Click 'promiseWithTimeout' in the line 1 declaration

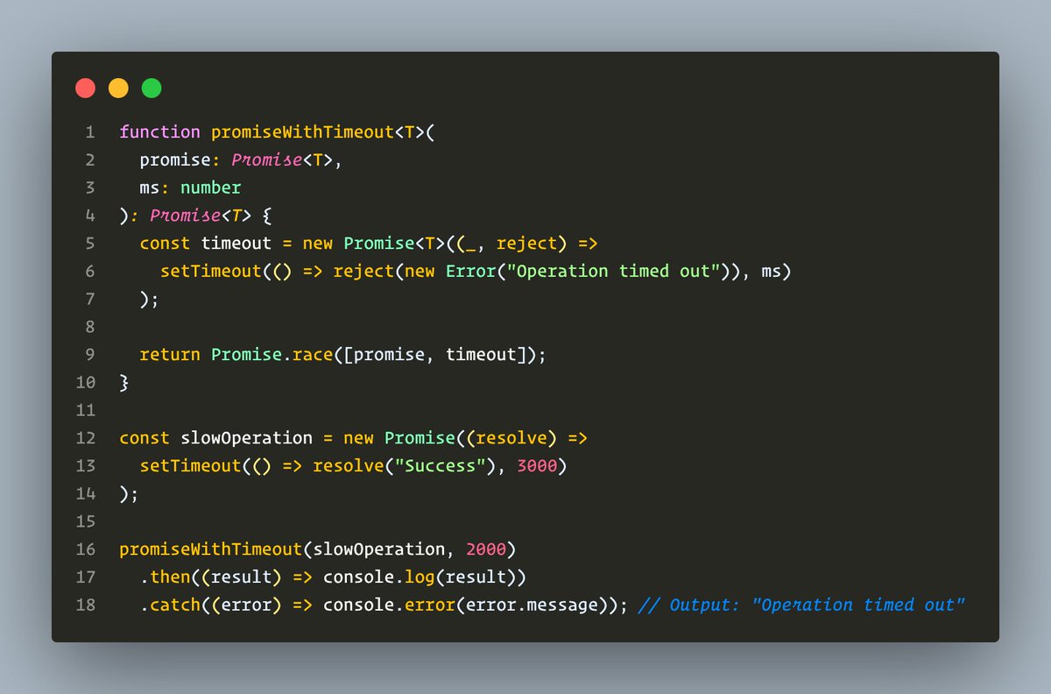[303, 132]
